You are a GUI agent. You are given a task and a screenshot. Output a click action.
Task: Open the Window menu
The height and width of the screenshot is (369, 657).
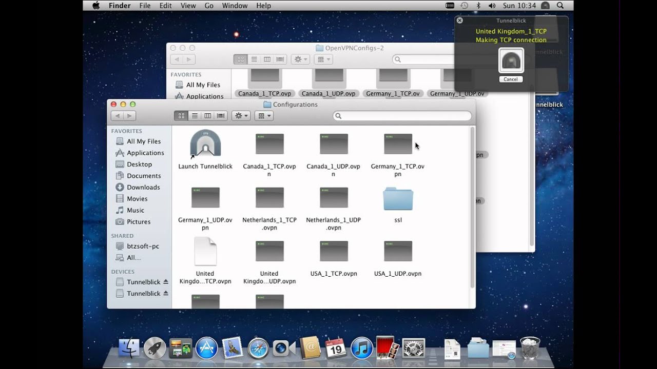[235, 6]
